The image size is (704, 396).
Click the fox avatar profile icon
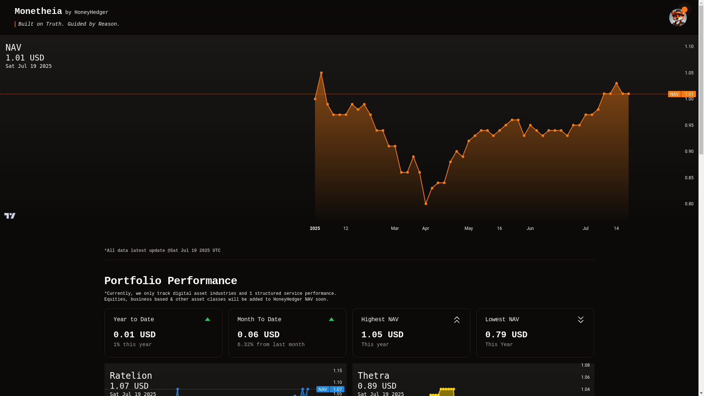[678, 18]
